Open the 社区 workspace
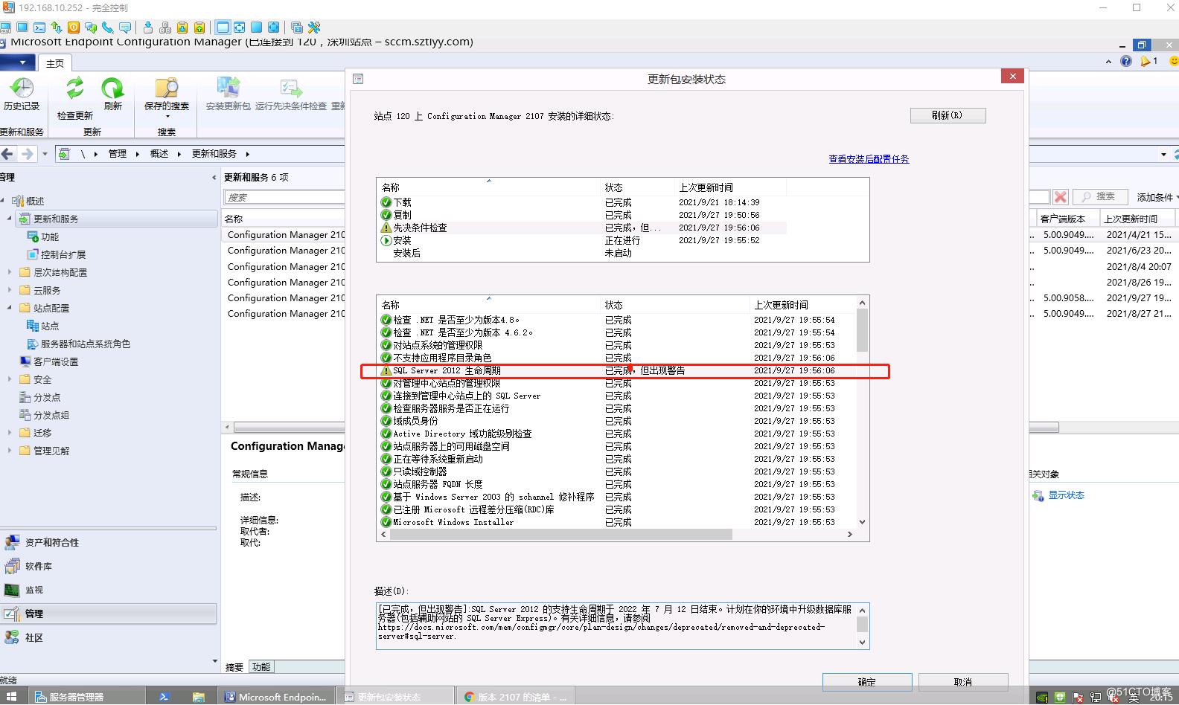 pos(109,637)
